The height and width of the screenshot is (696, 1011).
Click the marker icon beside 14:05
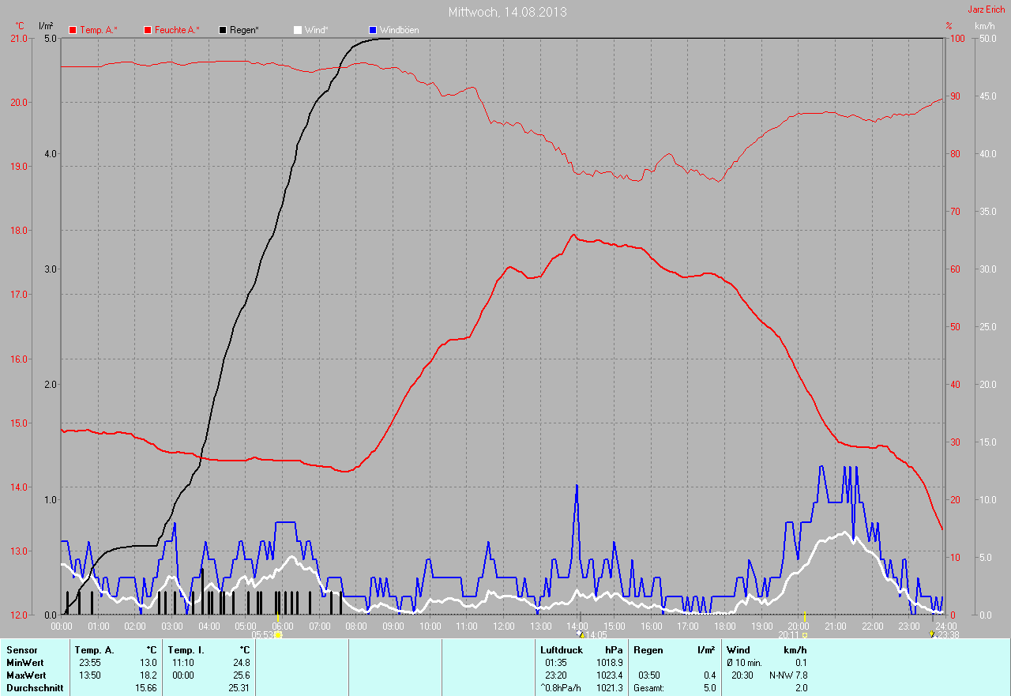click(580, 634)
